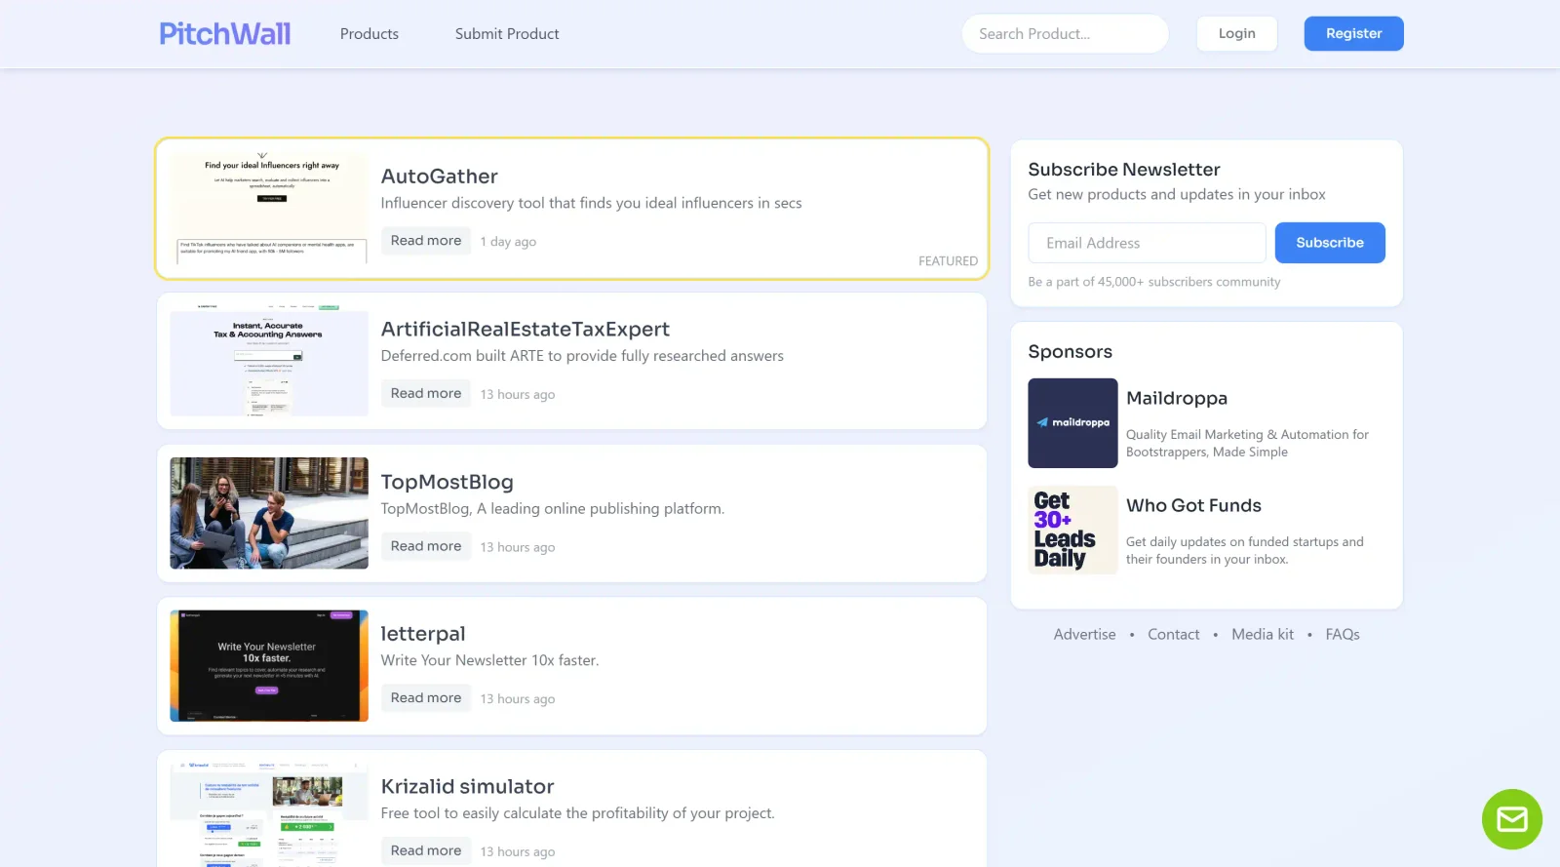Open the letterpal dark thumbnail
Image resolution: width=1560 pixels, height=867 pixels.
pos(269,666)
